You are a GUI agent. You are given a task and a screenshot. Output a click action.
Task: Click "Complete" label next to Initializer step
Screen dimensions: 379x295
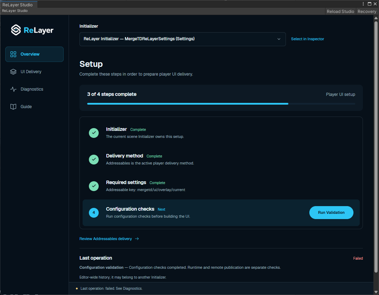click(x=138, y=129)
